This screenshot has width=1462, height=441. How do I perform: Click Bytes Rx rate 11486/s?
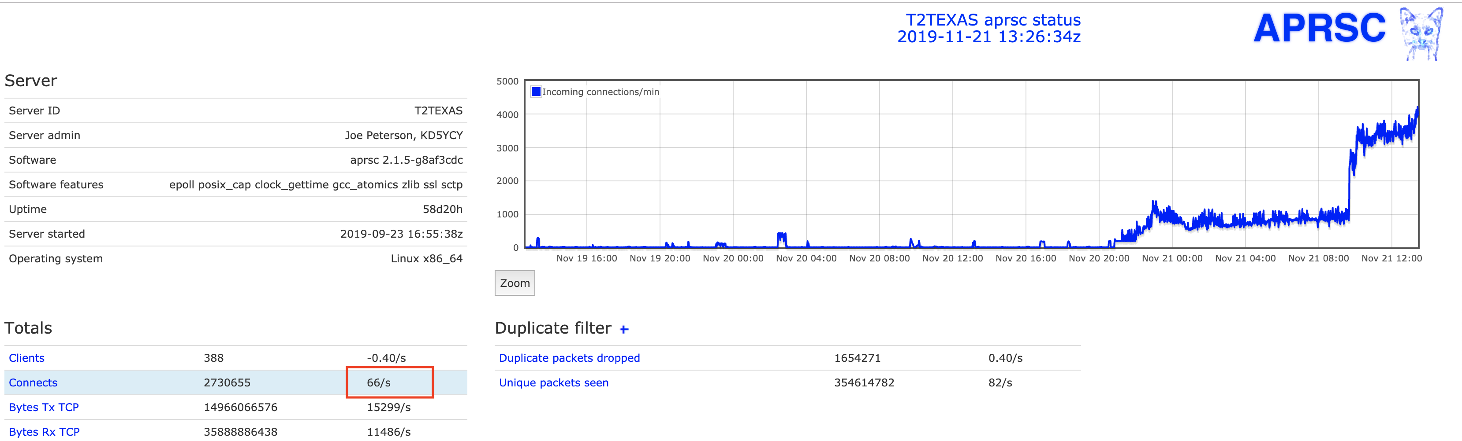(x=389, y=432)
